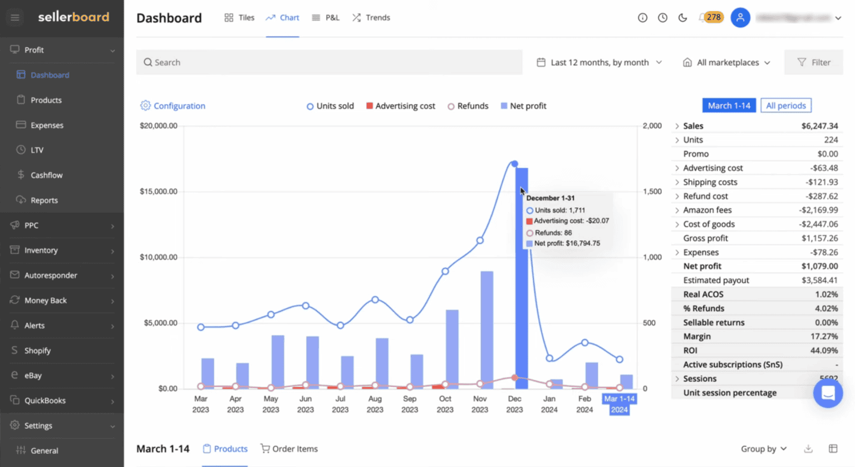Click the download export icon near Group by
The height and width of the screenshot is (467, 855).
807,449
